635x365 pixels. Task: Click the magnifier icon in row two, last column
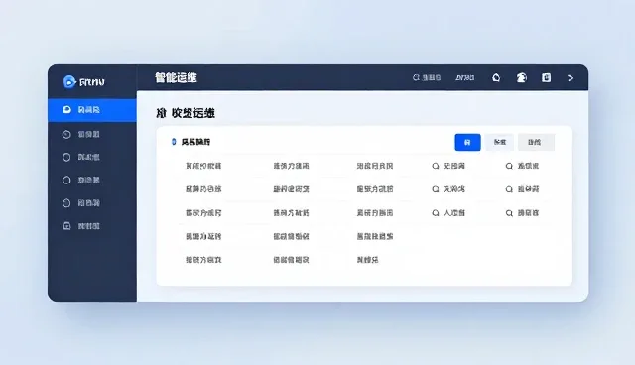coord(509,189)
